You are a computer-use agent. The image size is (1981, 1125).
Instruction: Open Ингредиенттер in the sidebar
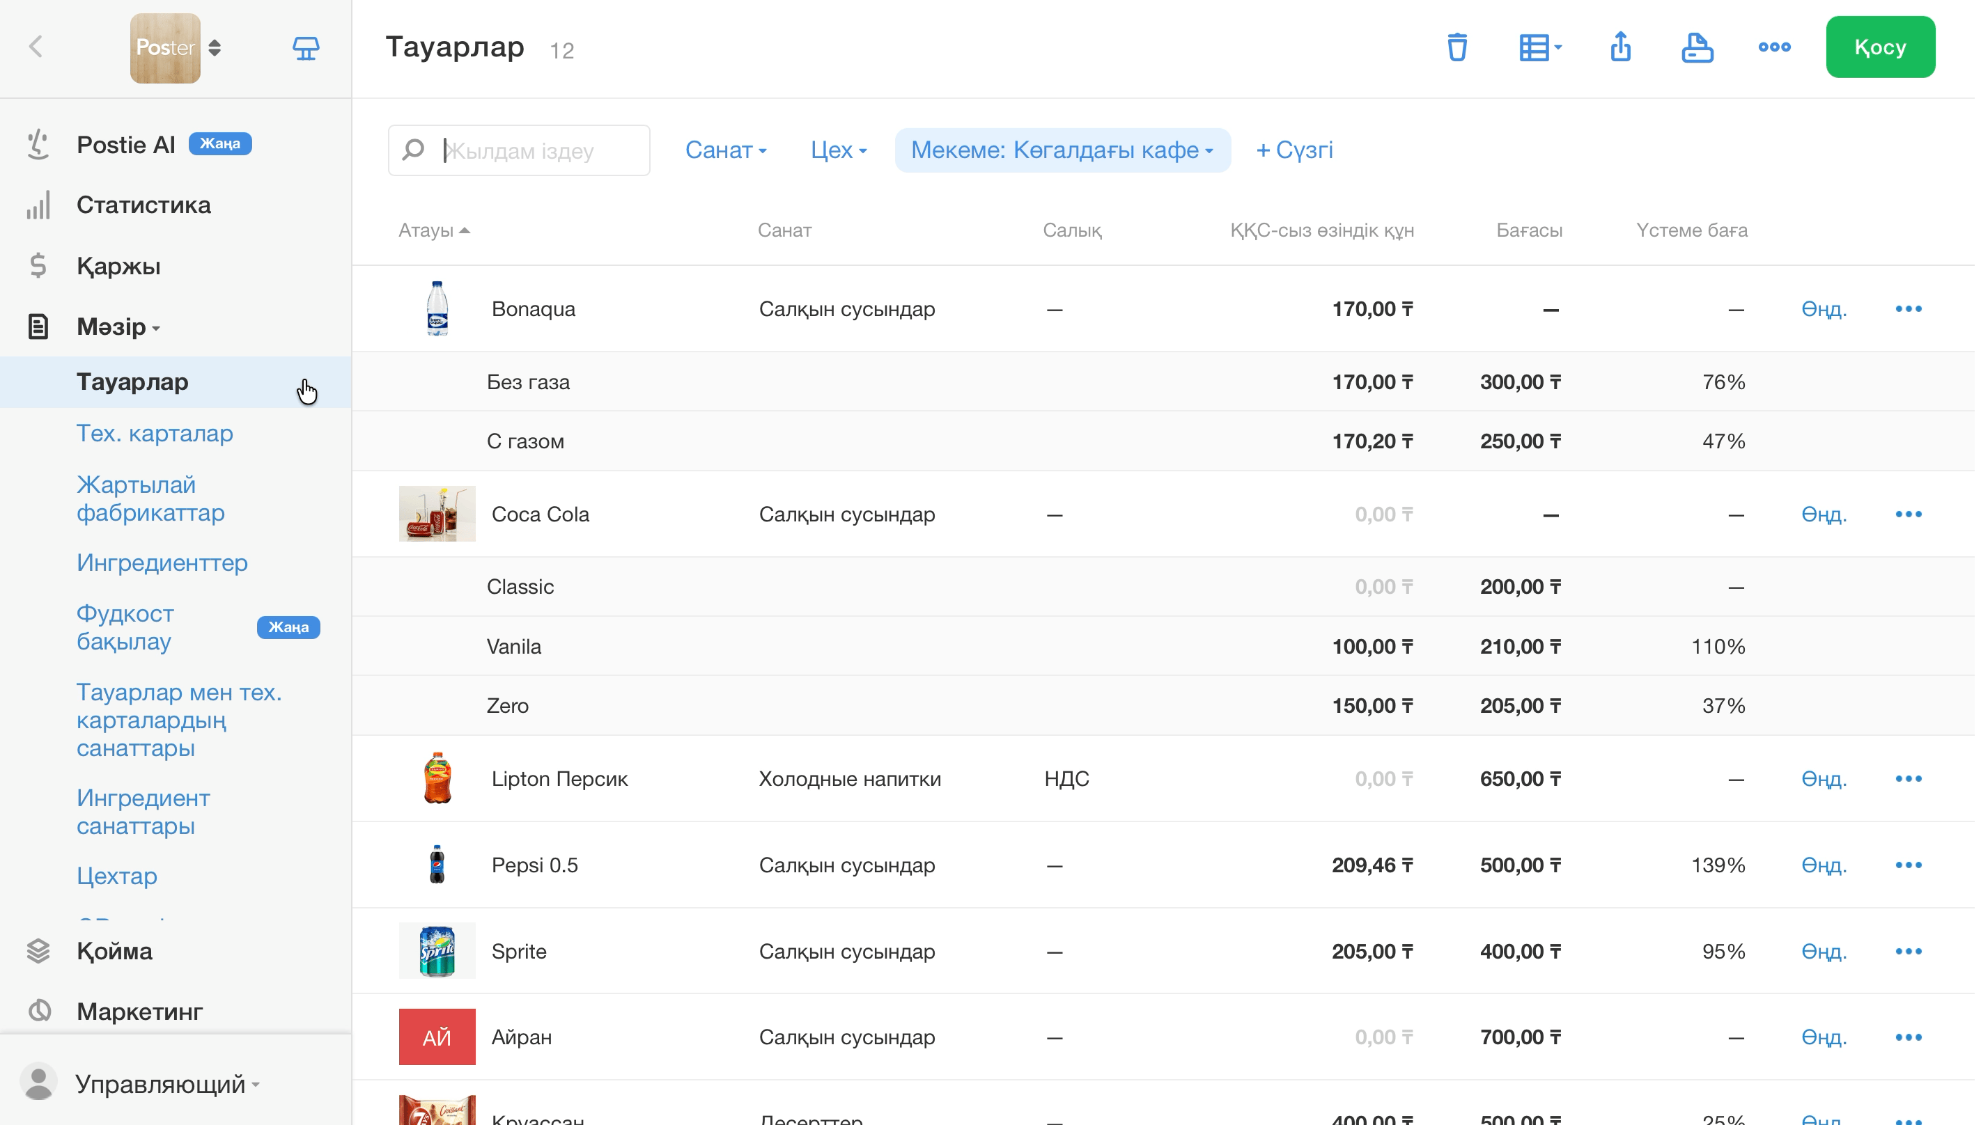click(162, 564)
